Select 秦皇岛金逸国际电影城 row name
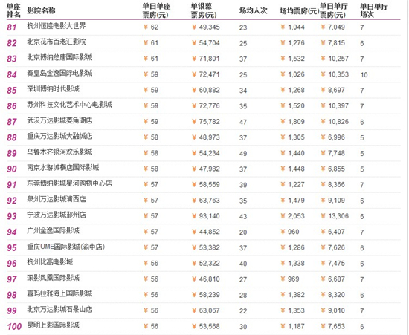Screen dimensions: 409x335 tap(59, 74)
